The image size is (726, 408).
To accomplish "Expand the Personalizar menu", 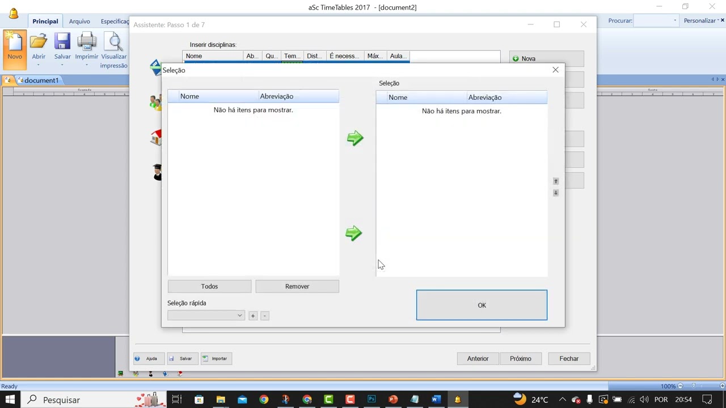I will point(702,21).
